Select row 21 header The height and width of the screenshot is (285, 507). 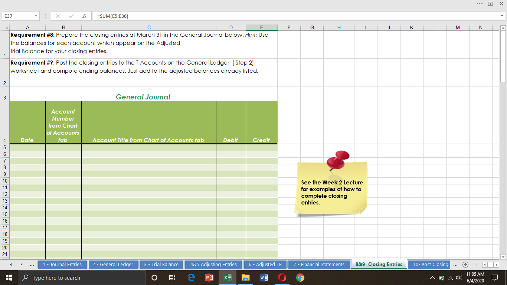point(5,254)
